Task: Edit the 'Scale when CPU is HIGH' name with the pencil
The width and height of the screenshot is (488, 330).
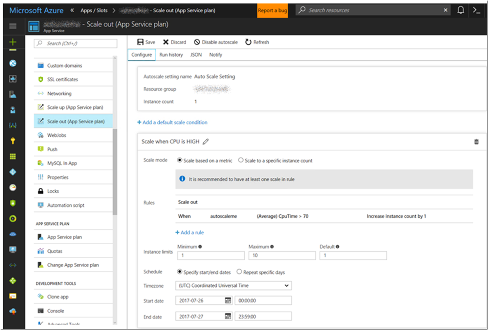Action: pyautogui.click(x=206, y=141)
